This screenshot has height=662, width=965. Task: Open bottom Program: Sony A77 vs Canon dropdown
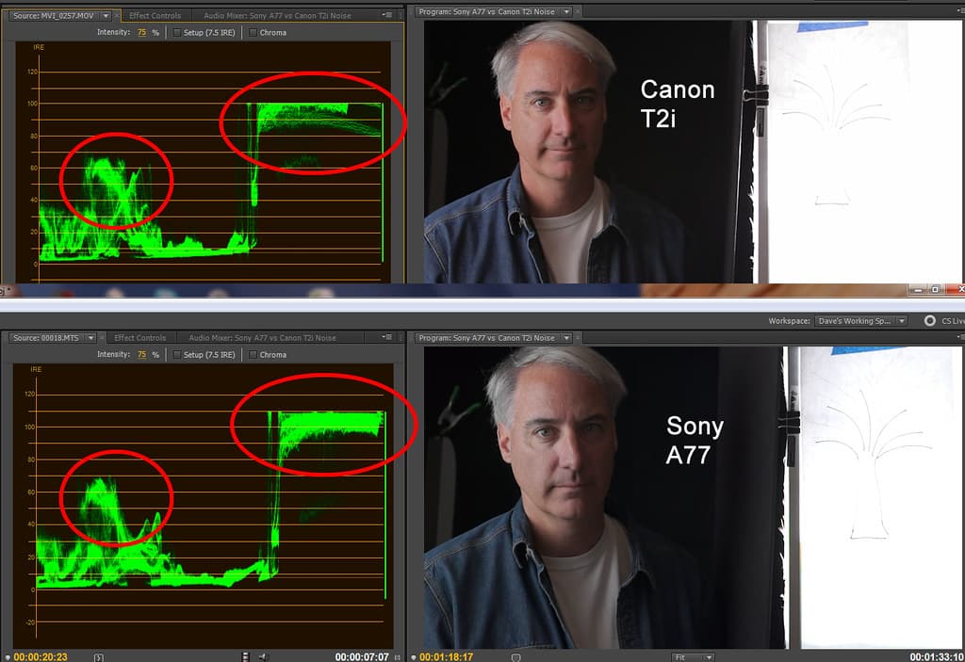(566, 338)
